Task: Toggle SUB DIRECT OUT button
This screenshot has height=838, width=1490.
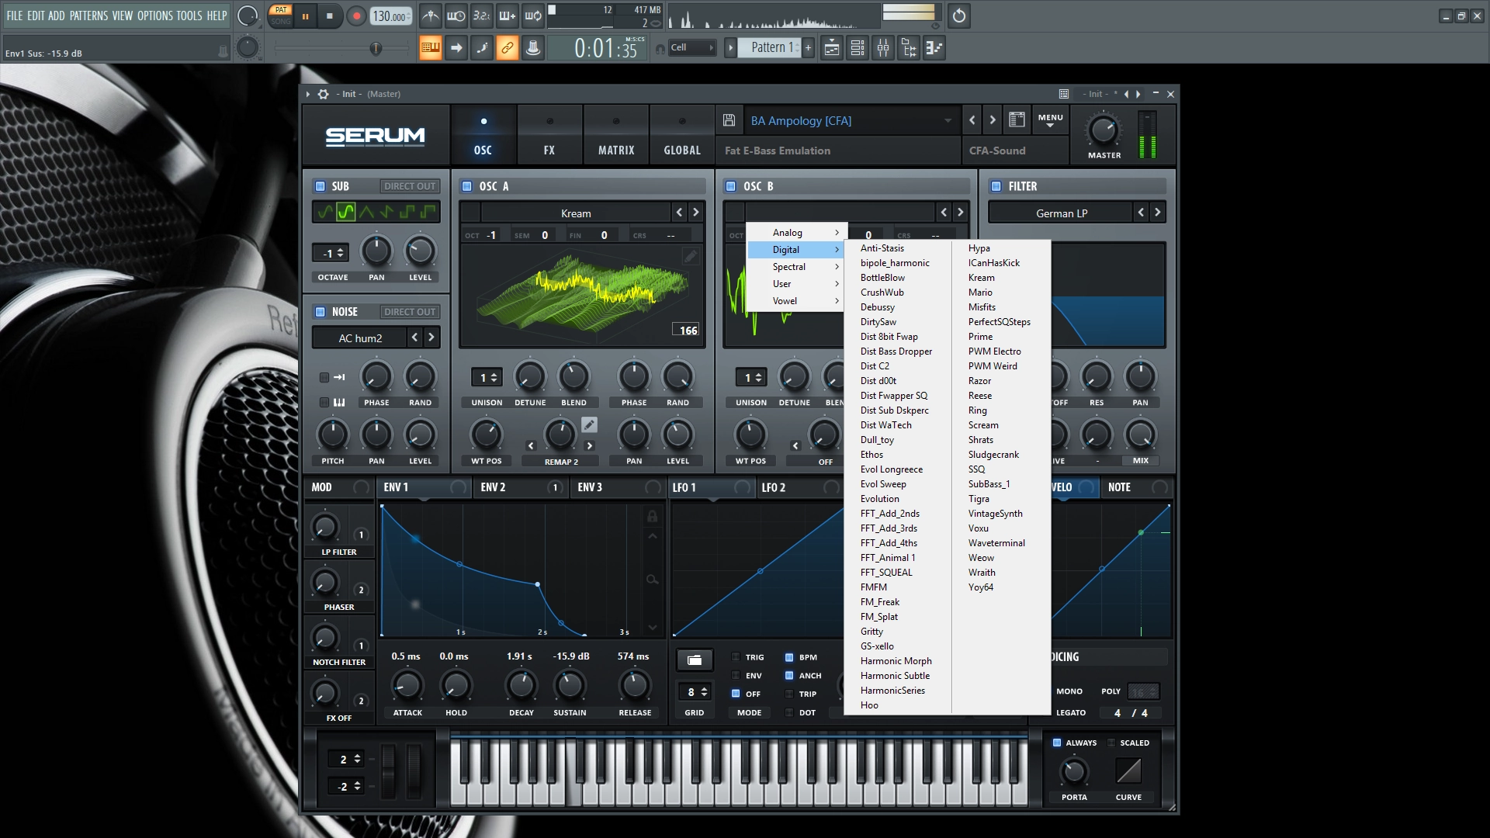Action: pyautogui.click(x=410, y=186)
